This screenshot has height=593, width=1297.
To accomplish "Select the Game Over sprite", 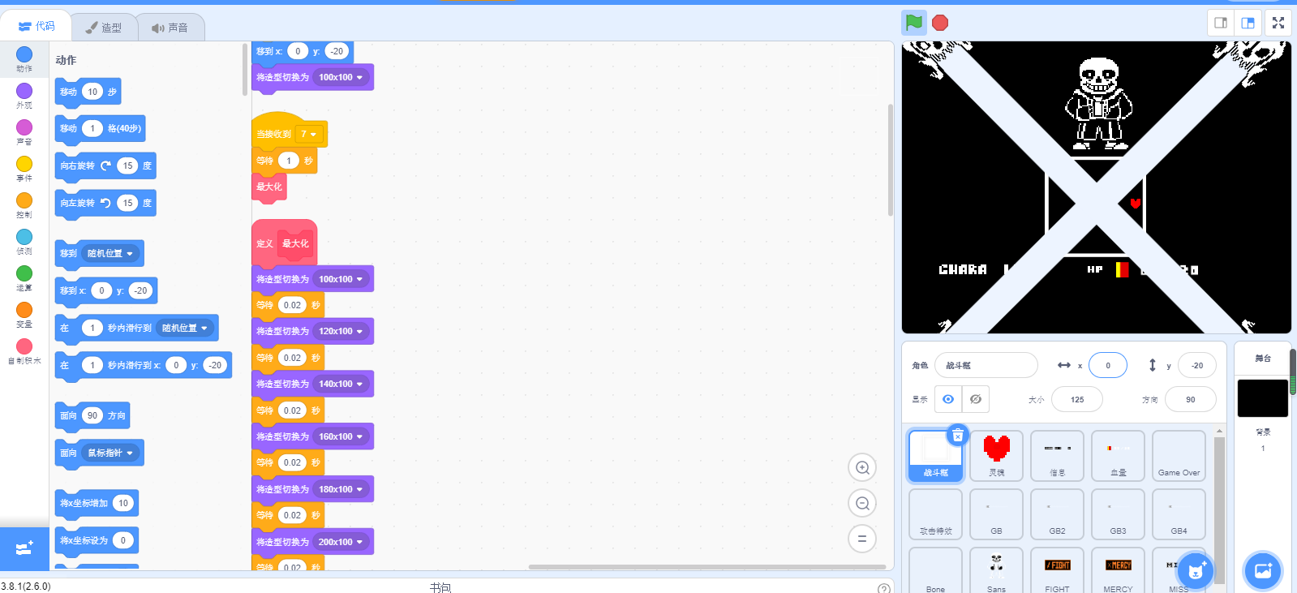I will [1179, 456].
